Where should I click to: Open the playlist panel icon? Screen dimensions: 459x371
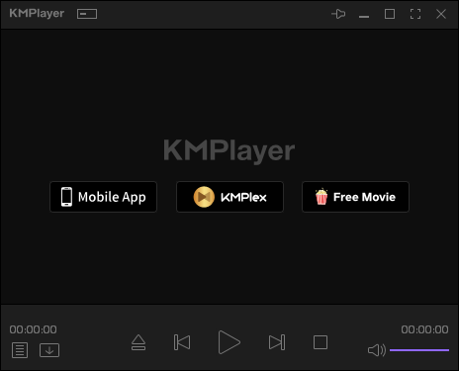coord(20,350)
